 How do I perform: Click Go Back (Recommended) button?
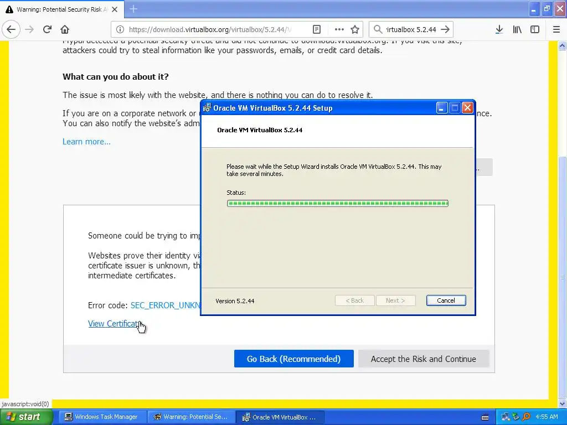point(293,359)
